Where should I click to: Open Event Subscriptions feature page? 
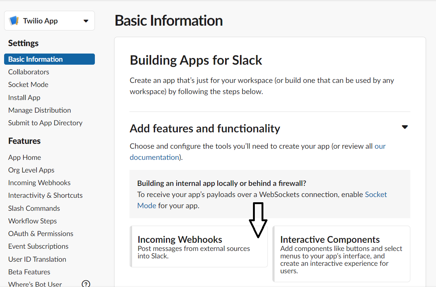click(38, 246)
